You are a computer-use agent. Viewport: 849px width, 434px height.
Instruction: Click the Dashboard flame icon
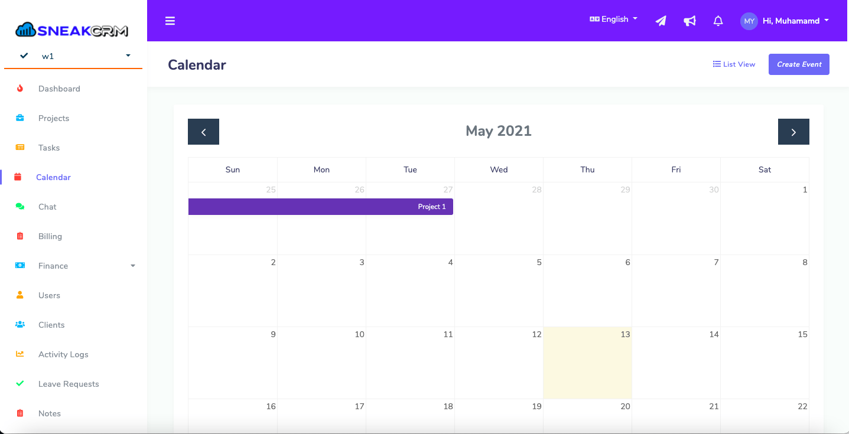click(x=20, y=89)
